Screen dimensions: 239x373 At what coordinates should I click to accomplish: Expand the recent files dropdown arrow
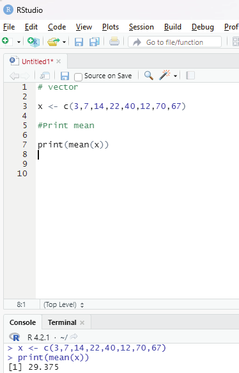64,42
